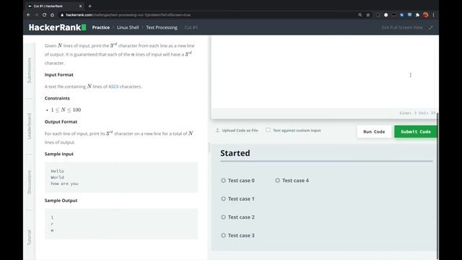
Task: Click 'Hello' in the sample input box
Action: 57,171
